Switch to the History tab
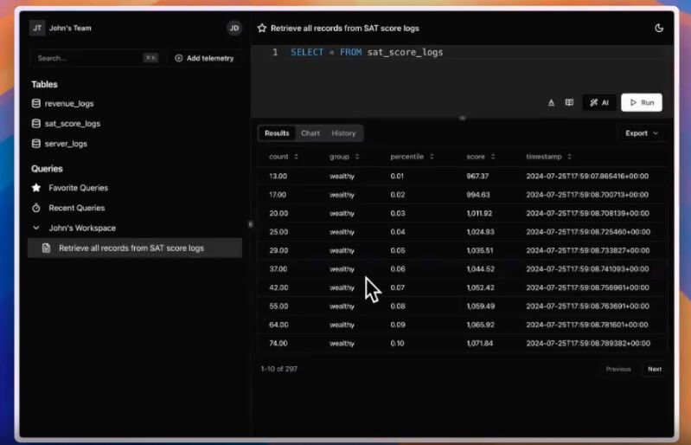 (x=343, y=133)
